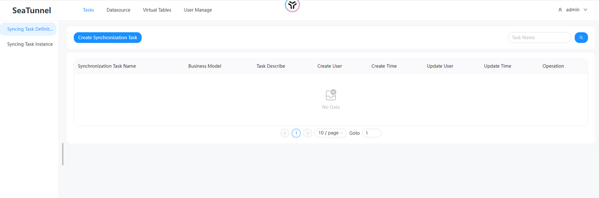599x198 pixels.
Task: Select Syncing Task Definition in sidebar
Action: 29,29
